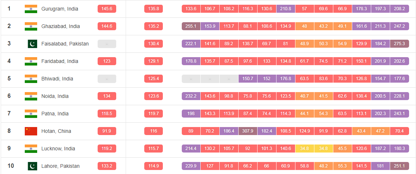Click Pakistan flag icon beside Faisalabad
416x174 pixels.
click(x=32, y=44)
